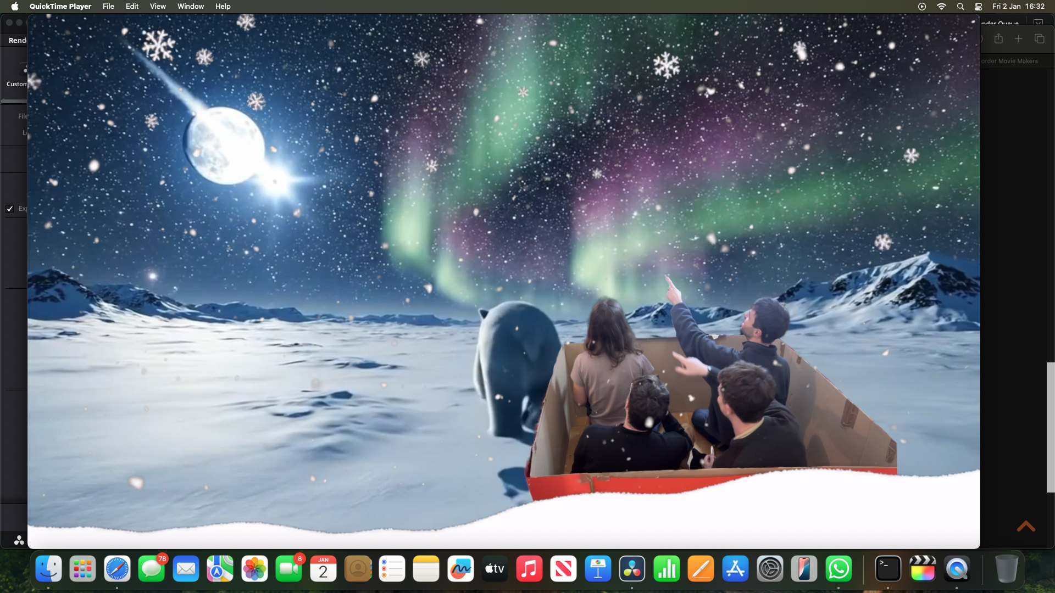Open the Wi-Fi status menu
Screen dimensions: 1055x593
[x=941, y=7]
